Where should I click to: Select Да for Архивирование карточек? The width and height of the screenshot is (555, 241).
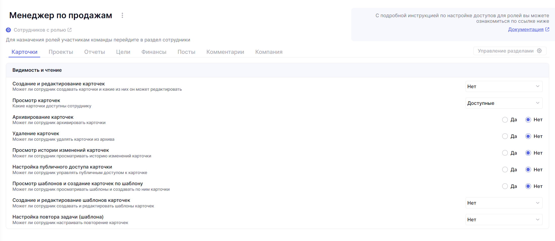coord(505,120)
